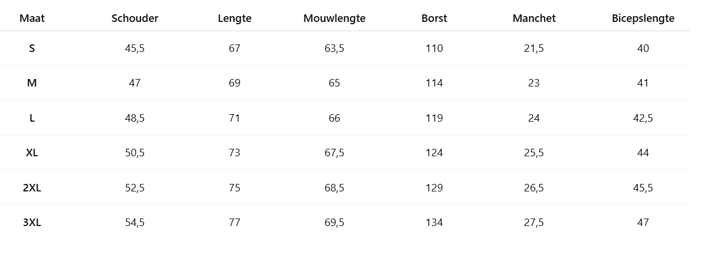Select cuff value 26,5 for 2XL
704x256 pixels.
pyautogui.click(x=534, y=188)
